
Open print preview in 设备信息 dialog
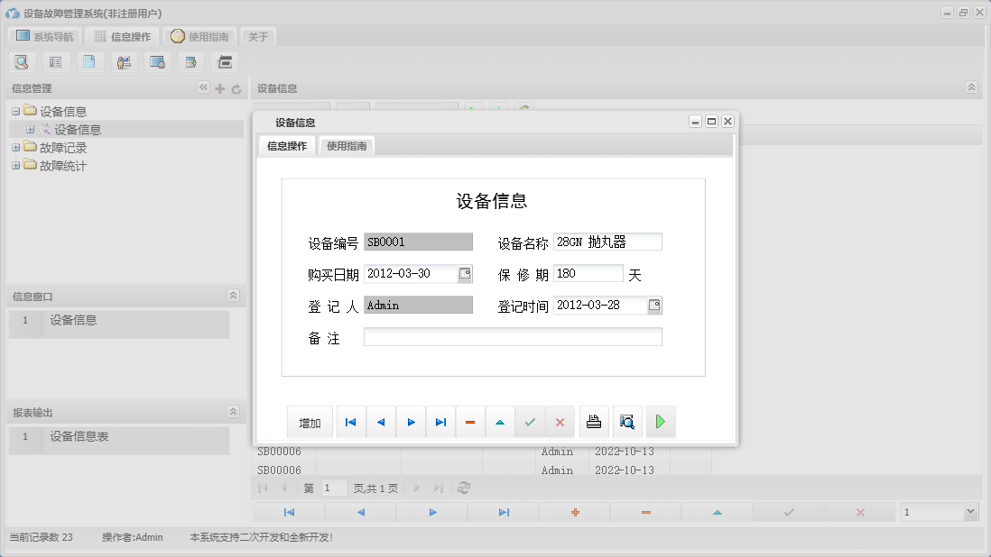point(627,421)
